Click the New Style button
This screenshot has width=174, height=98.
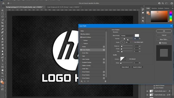164,39
